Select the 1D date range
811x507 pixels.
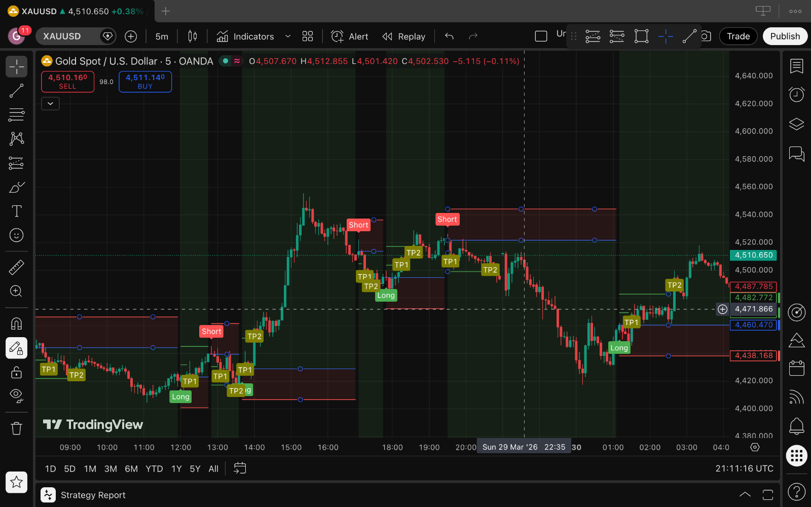click(x=51, y=469)
